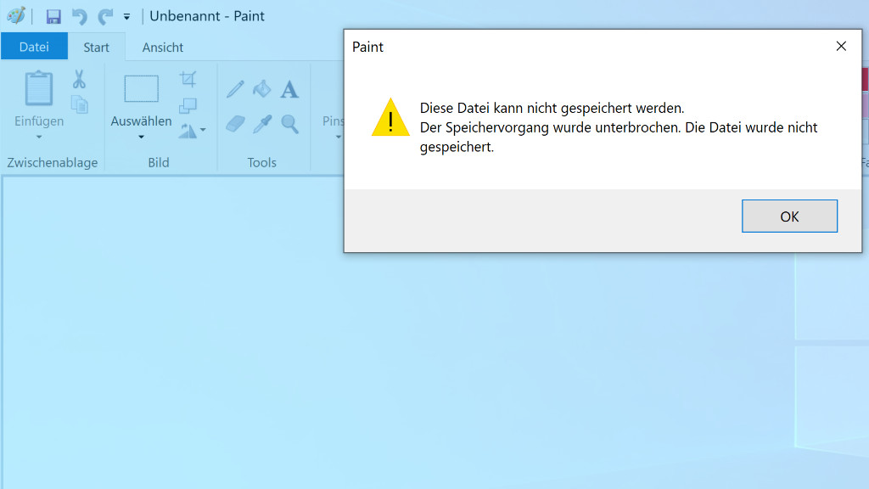Click OK in the Paint warning dialog
Screen dimensions: 869x489
789,216
